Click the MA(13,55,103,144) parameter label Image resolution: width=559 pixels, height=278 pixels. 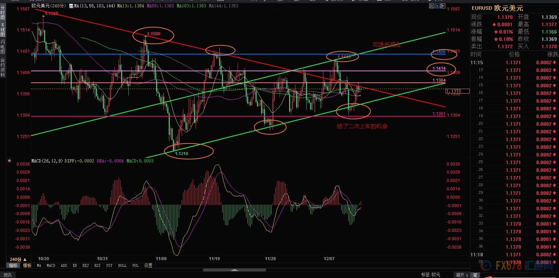pos(95,6)
